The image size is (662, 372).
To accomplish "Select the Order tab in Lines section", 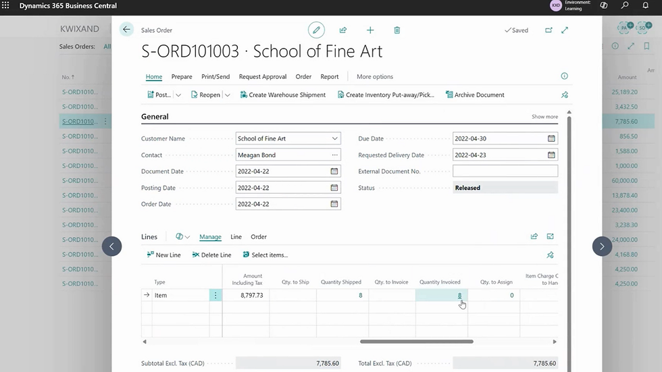I will pyautogui.click(x=258, y=236).
